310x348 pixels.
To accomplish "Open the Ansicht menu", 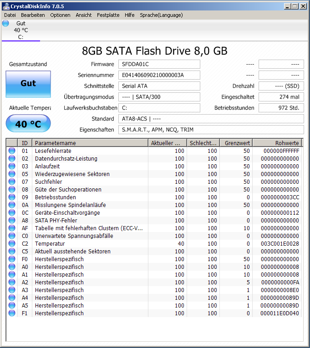I will [83, 15].
